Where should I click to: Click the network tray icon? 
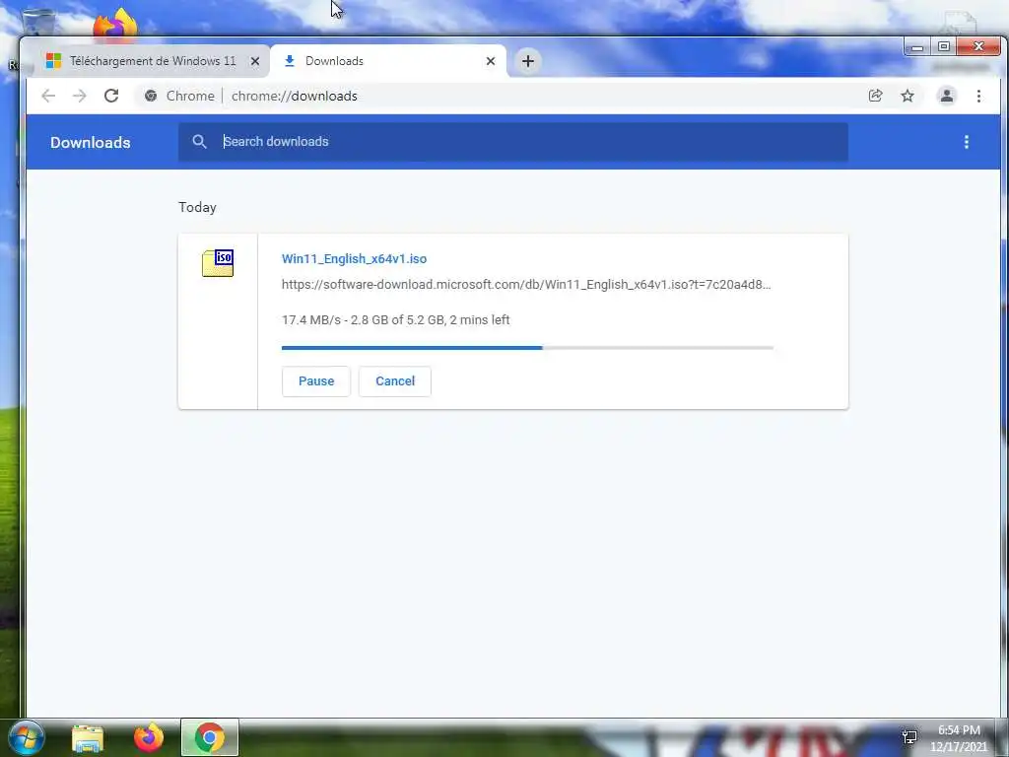pyautogui.click(x=909, y=737)
